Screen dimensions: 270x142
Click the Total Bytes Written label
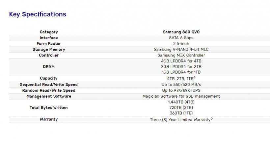(49, 107)
